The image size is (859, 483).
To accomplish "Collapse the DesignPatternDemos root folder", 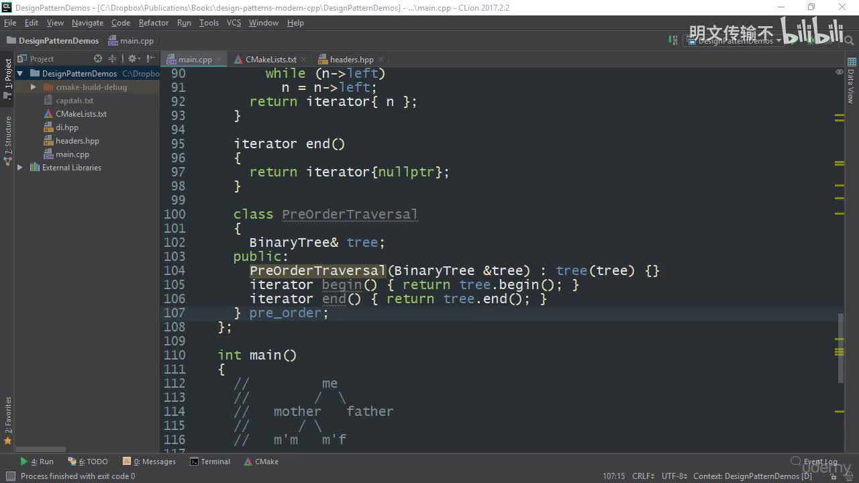I will click(x=20, y=74).
